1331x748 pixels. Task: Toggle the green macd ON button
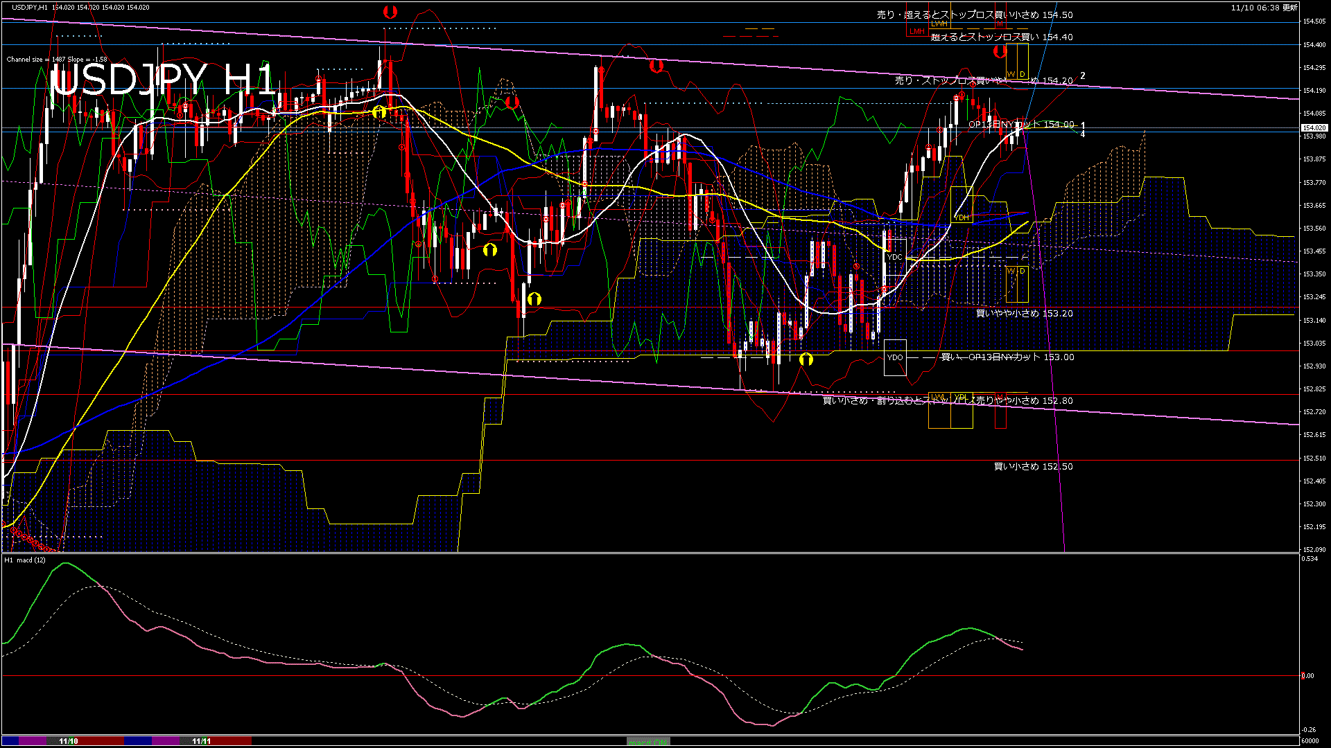[x=648, y=742]
